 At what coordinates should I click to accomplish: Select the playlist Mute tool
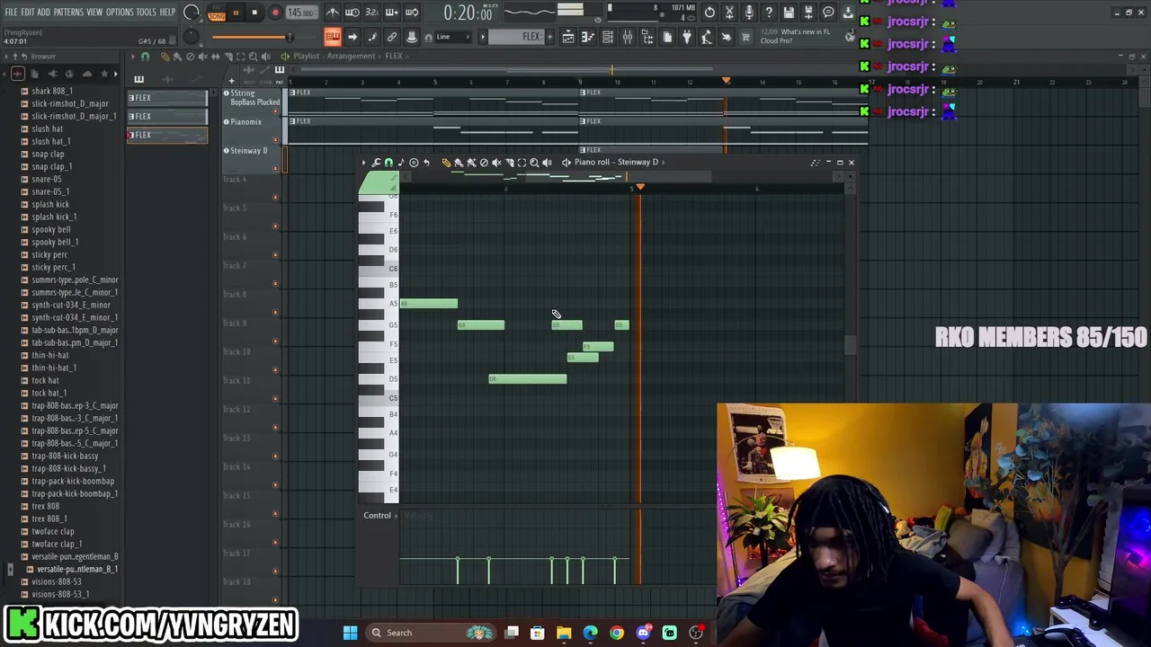pyautogui.click(x=202, y=56)
